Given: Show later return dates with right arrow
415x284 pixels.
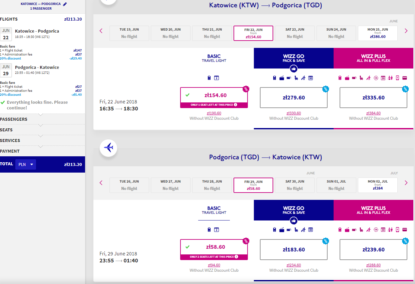Looking at the screenshot, I should coord(406,183).
